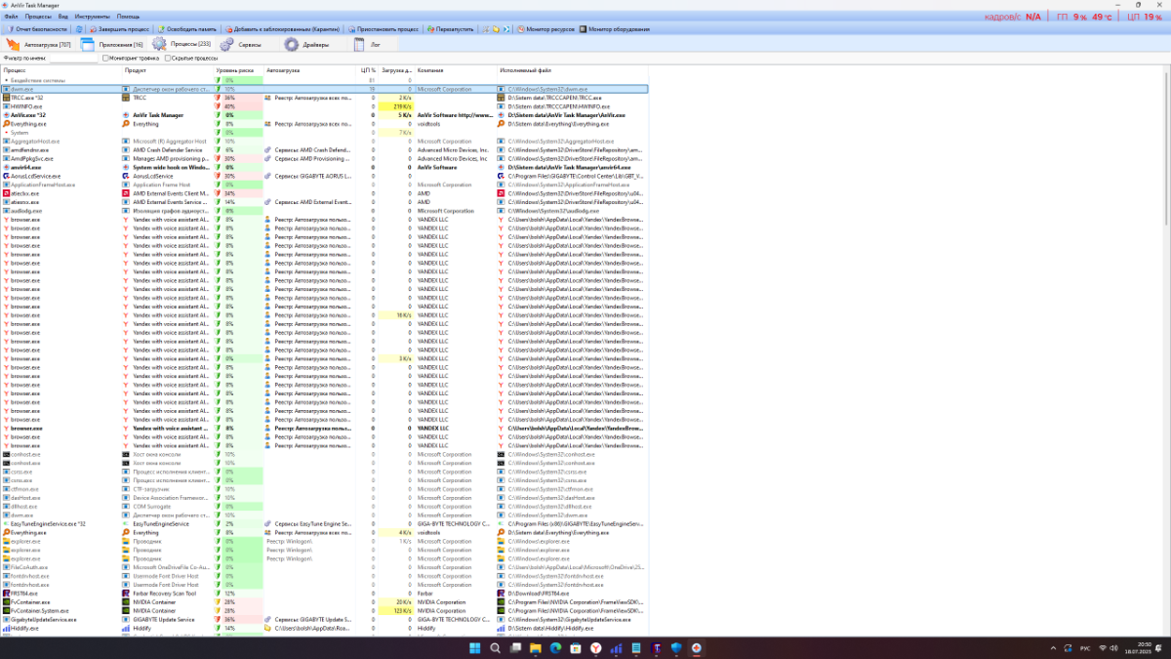Click Завершить процесс toolbar button

[x=118, y=29]
